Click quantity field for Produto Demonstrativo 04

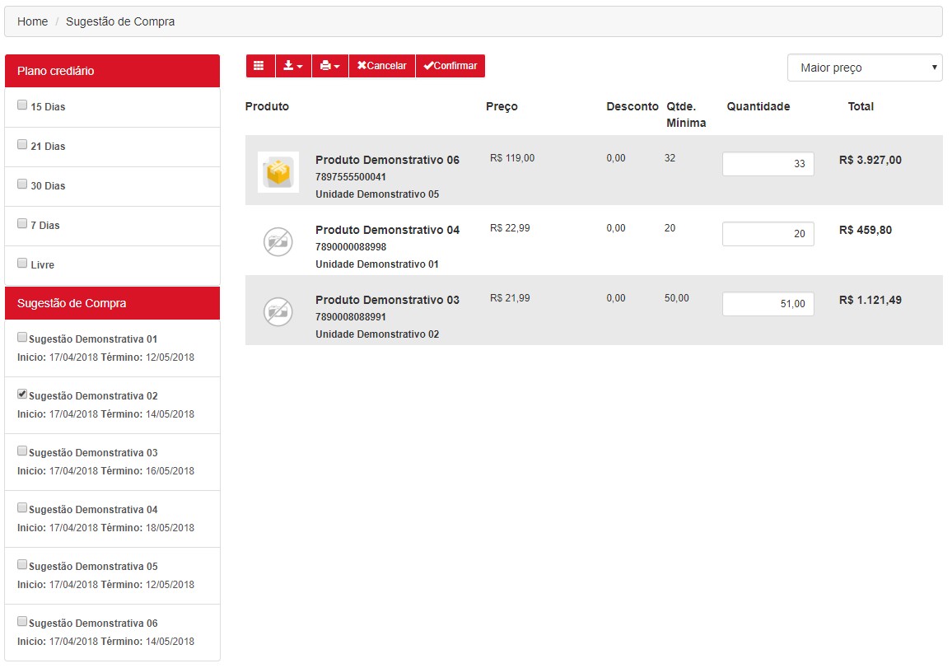click(x=768, y=234)
